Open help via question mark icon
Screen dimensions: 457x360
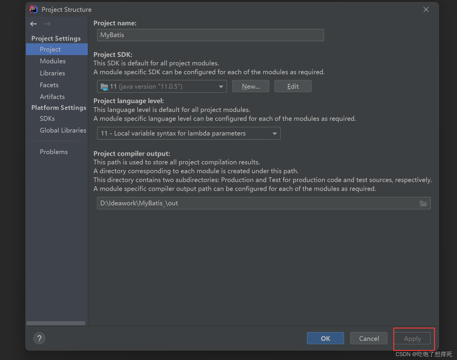click(x=39, y=338)
